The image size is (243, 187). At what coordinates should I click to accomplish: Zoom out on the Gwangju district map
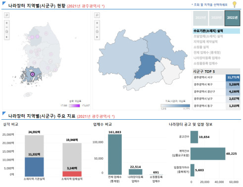click(x=97, y=27)
